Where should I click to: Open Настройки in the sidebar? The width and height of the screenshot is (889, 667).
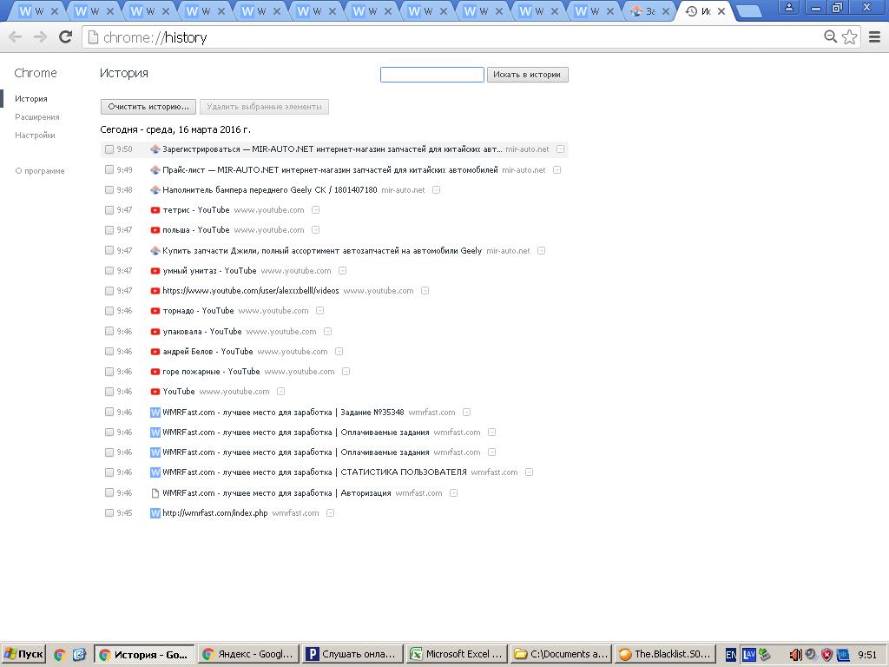(x=35, y=135)
